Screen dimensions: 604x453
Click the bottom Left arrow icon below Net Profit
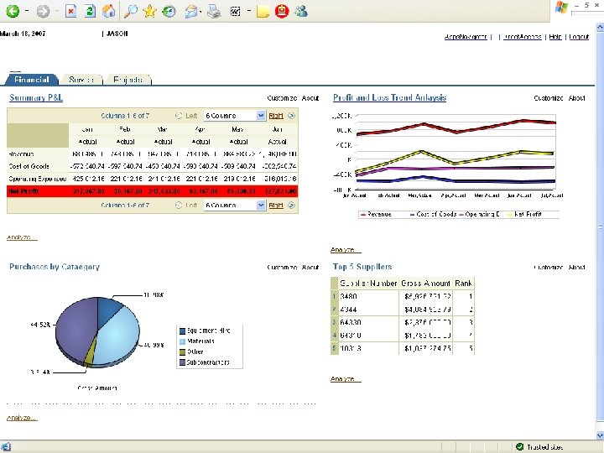pos(179,206)
